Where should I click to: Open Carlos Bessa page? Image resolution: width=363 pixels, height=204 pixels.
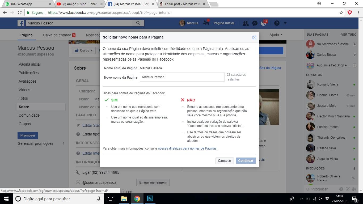coord(331,55)
